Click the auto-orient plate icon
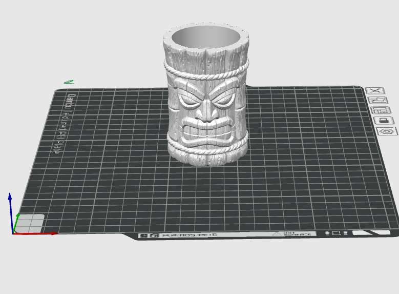The height and width of the screenshot is (294, 399). 378,101
